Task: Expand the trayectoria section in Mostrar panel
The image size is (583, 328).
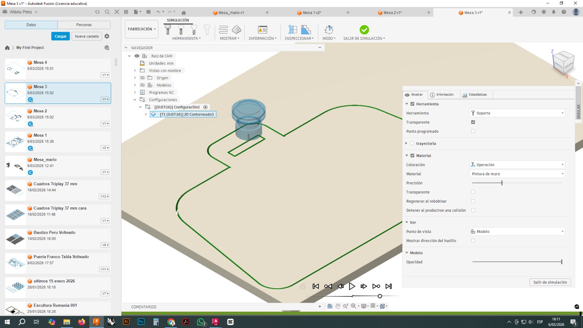Action: [x=406, y=143]
